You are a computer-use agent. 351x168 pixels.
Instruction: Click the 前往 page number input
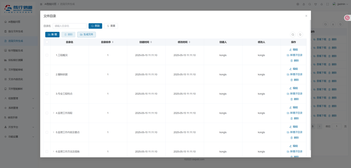pos(337,126)
